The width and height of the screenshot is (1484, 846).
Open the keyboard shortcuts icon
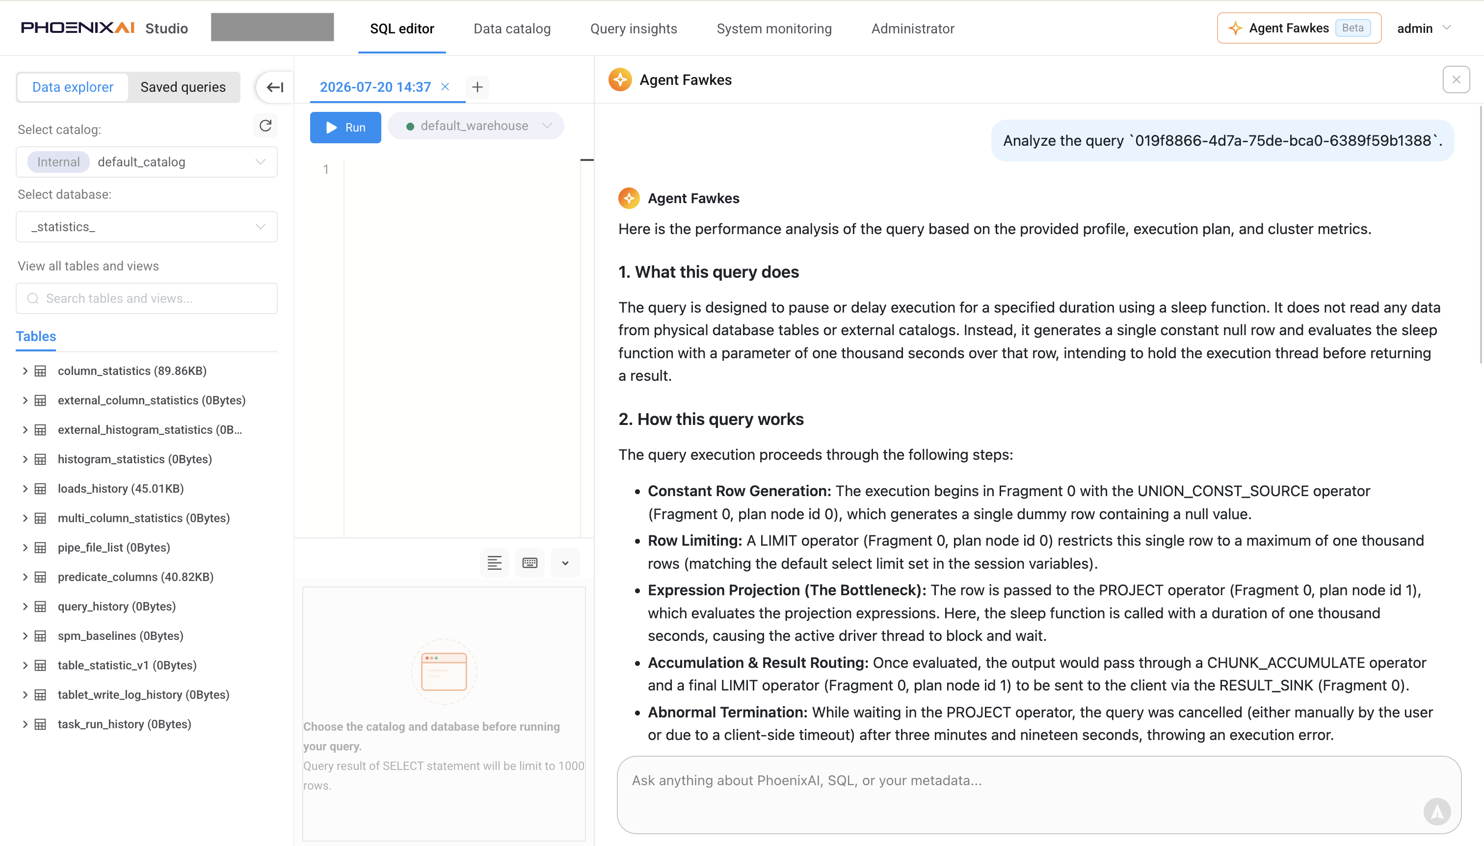click(530, 562)
